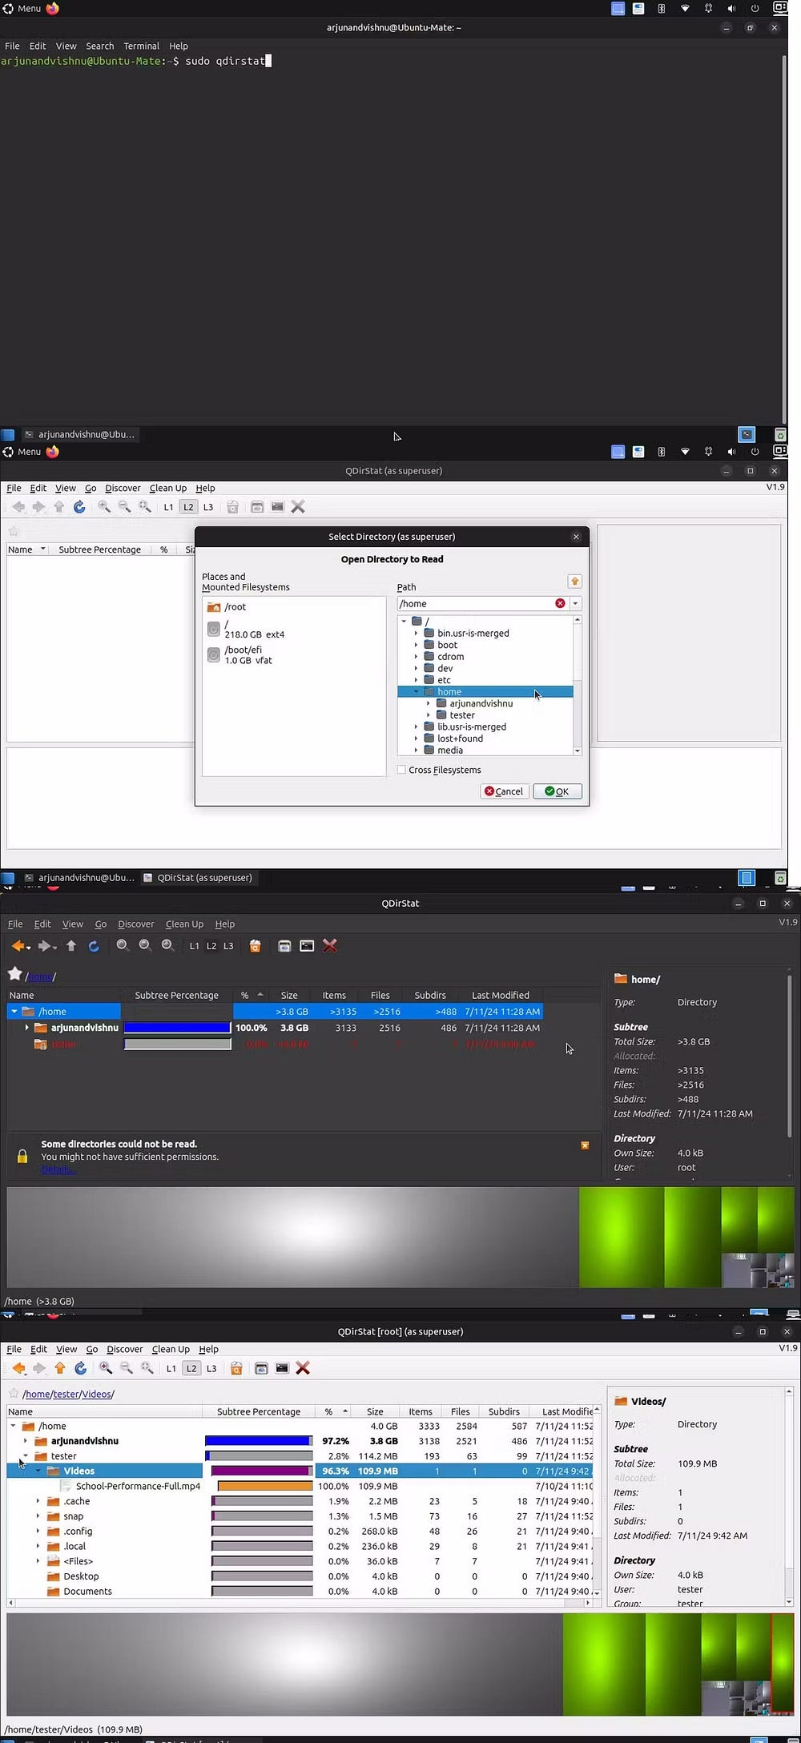This screenshot has height=1743, width=801.
Task: Click the Videos breadcrumb link in QDirStat [root]
Action: tap(96, 1394)
